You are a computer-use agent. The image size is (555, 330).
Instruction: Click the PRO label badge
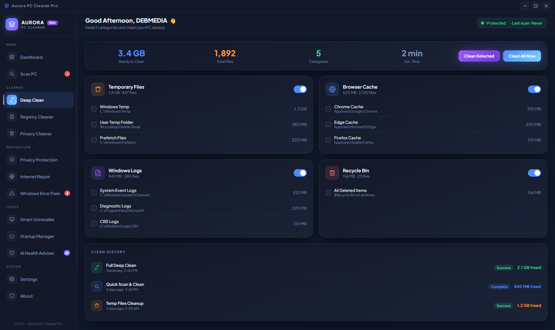(x=53, y=23)
